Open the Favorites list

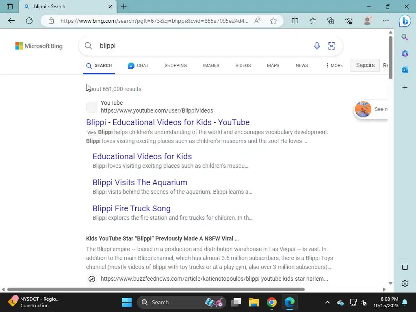[x=313, y=21]
